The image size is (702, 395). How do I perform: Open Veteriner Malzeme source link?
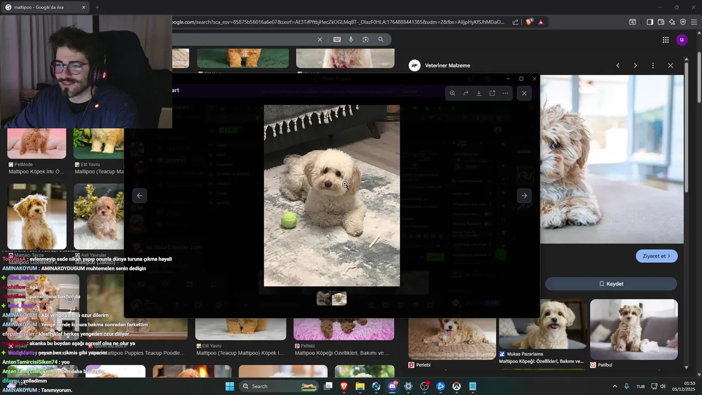(x=447, y=65)
